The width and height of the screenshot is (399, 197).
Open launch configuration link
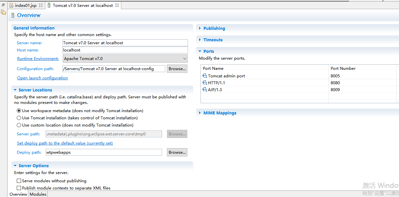[x=42, y=78]
